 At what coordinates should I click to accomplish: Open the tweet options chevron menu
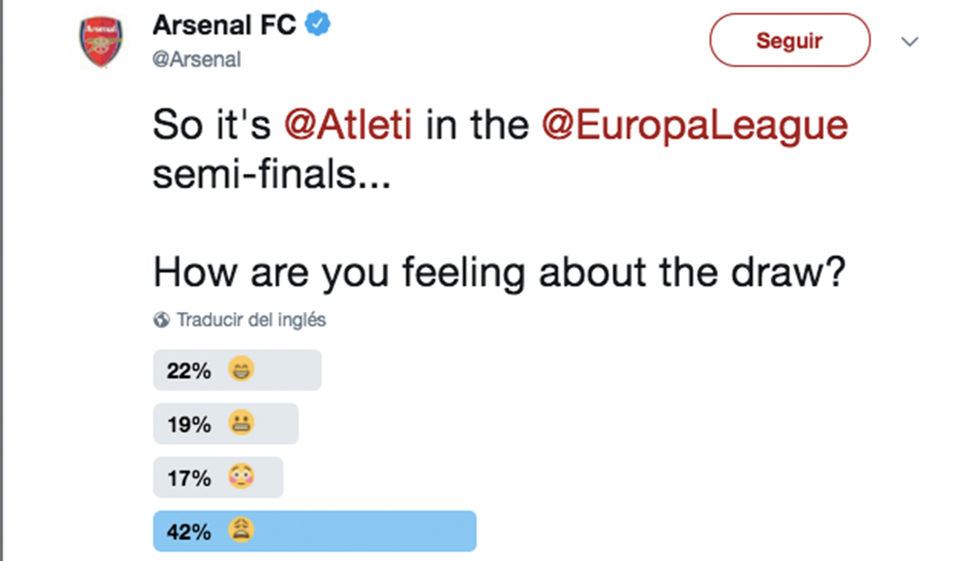[x=910, y=42]
